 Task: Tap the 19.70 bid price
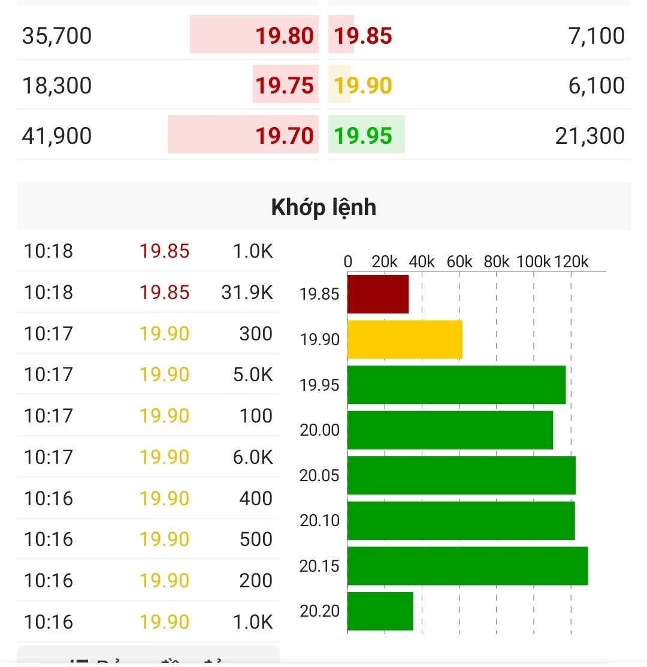285,136
